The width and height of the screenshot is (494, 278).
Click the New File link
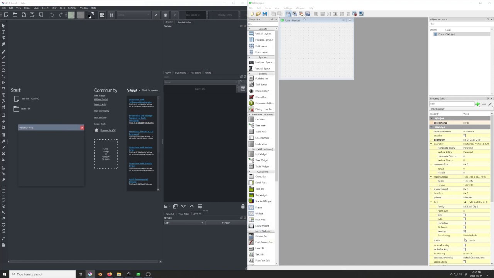point(25,99)
